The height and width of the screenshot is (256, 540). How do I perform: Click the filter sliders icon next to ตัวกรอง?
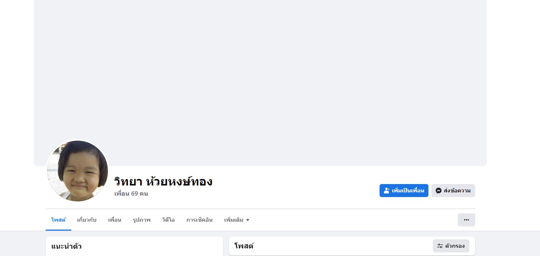point(440,246)
